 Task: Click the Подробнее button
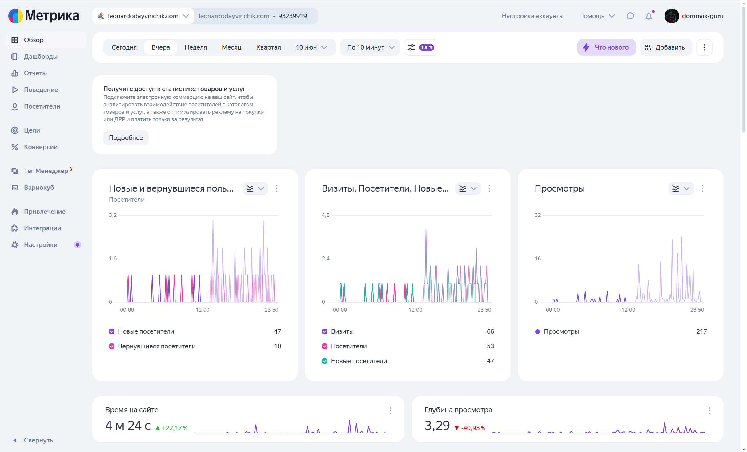pos(126,138)
